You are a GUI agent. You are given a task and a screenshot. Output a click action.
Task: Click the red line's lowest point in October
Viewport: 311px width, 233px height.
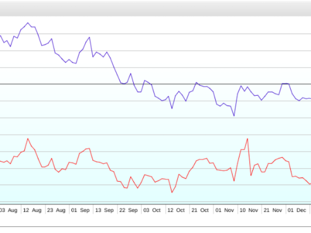(172, 193)
